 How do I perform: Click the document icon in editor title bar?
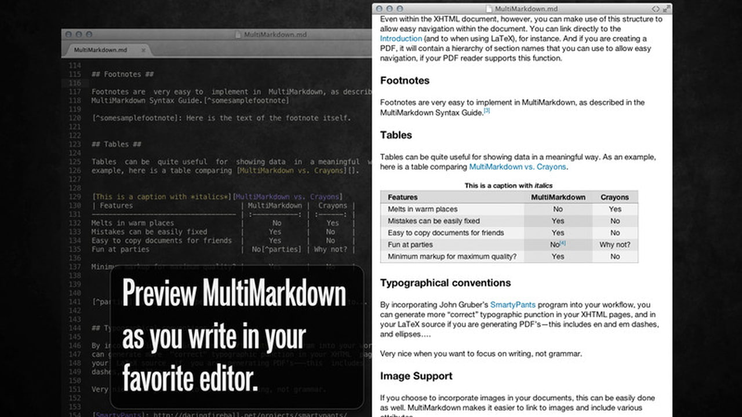point(238,35)
